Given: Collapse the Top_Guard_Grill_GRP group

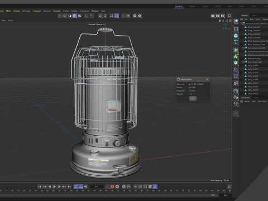Looking at the screenshot, I should click(243, 48).
